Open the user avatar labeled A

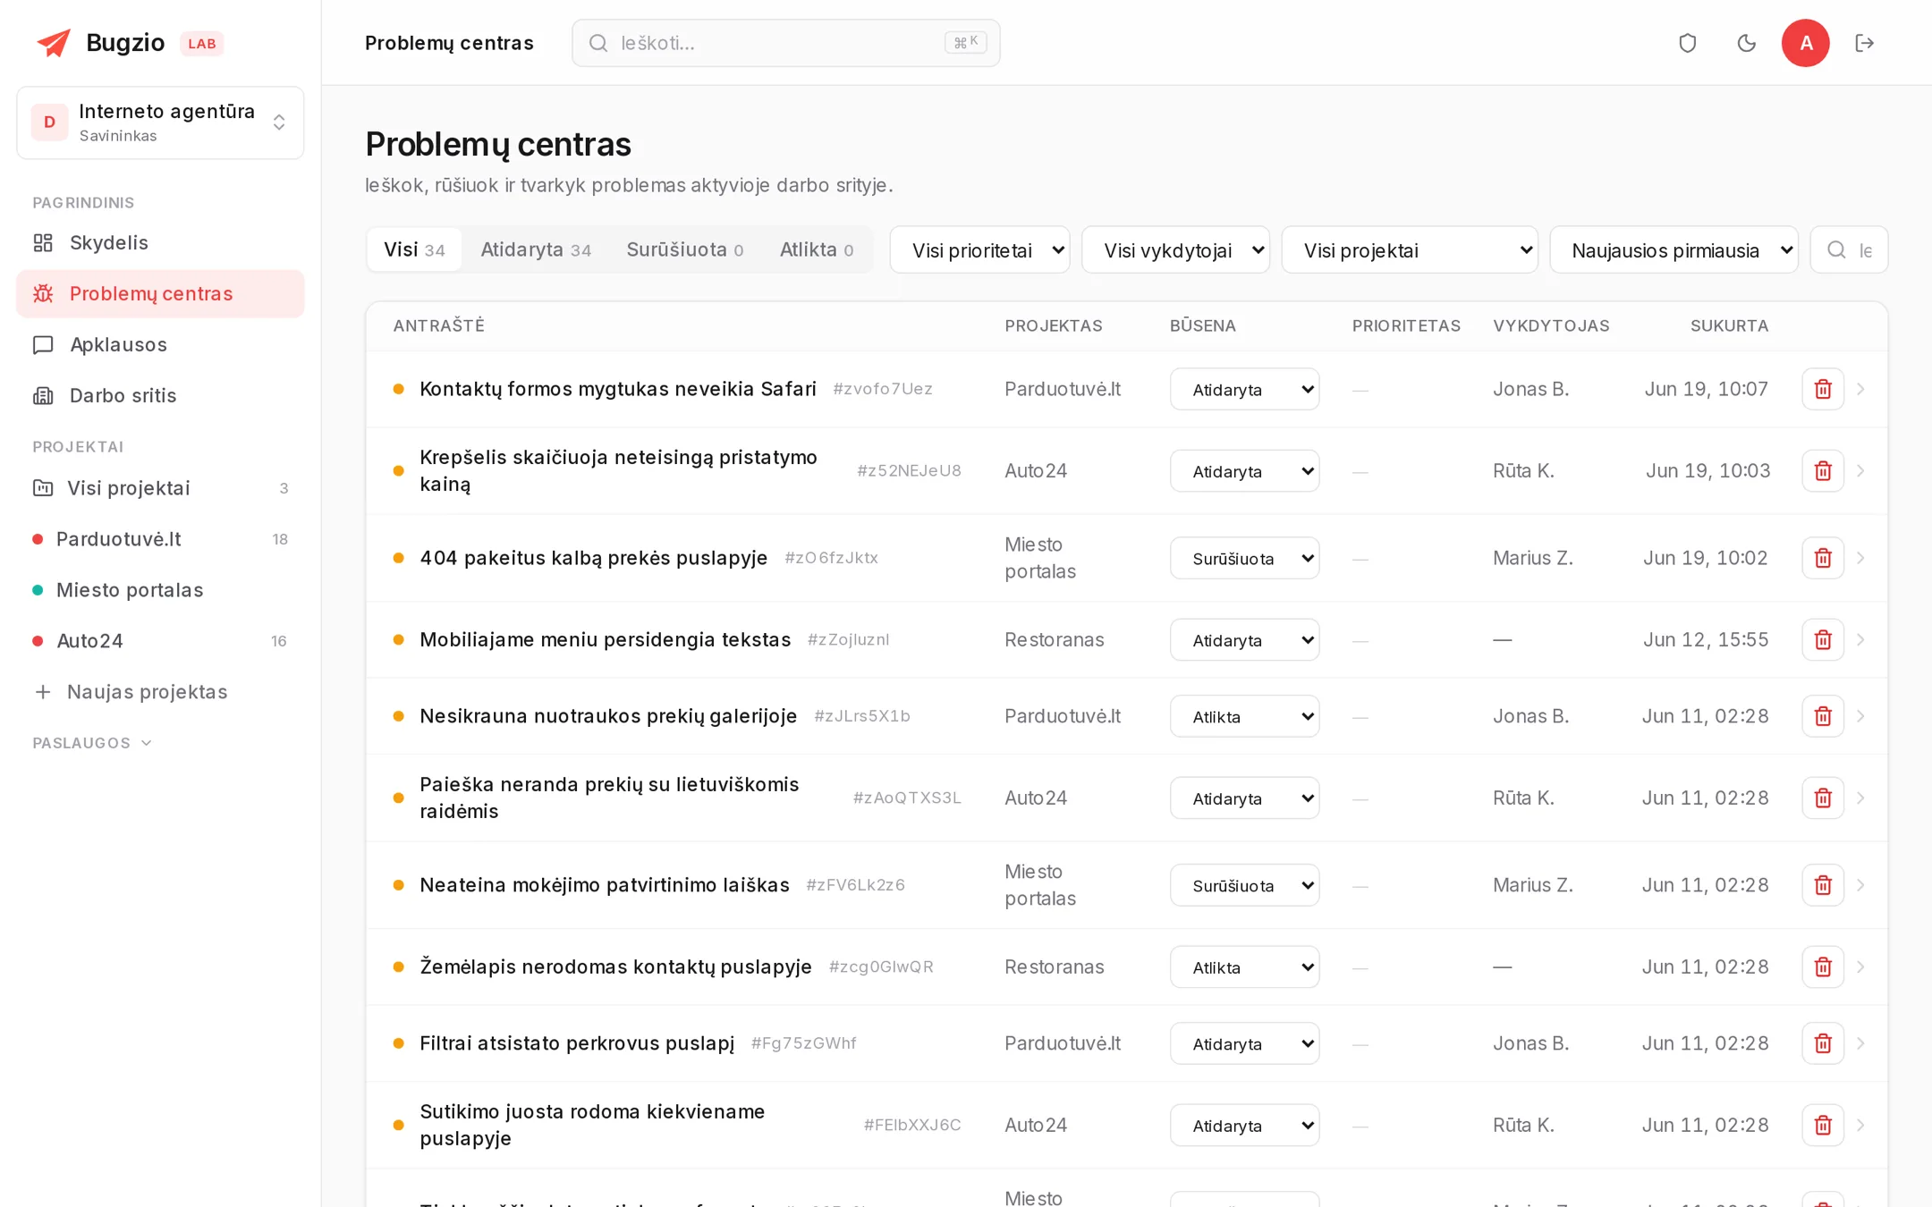[x=1805, y=43]
